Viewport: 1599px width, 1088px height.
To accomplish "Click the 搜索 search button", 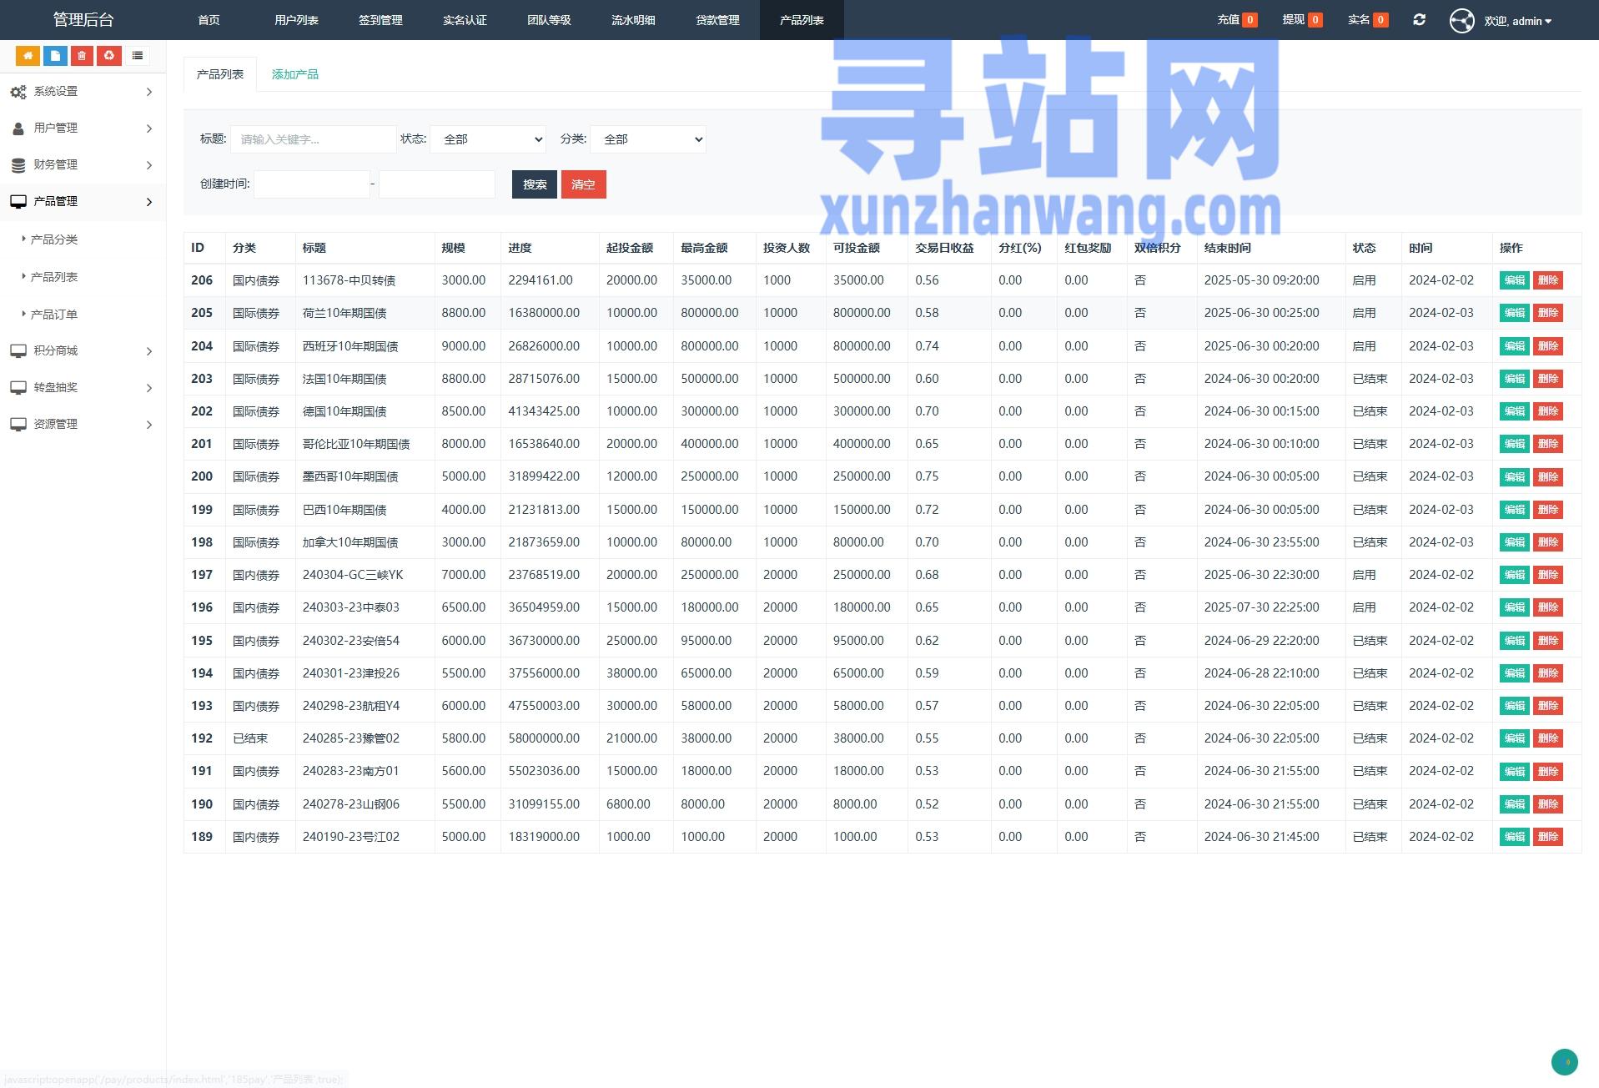I will tap(535, 184).
